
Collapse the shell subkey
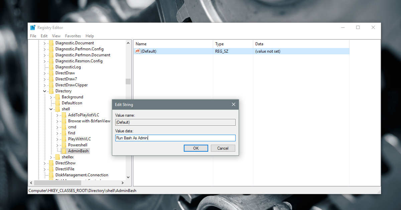[51, 109]
